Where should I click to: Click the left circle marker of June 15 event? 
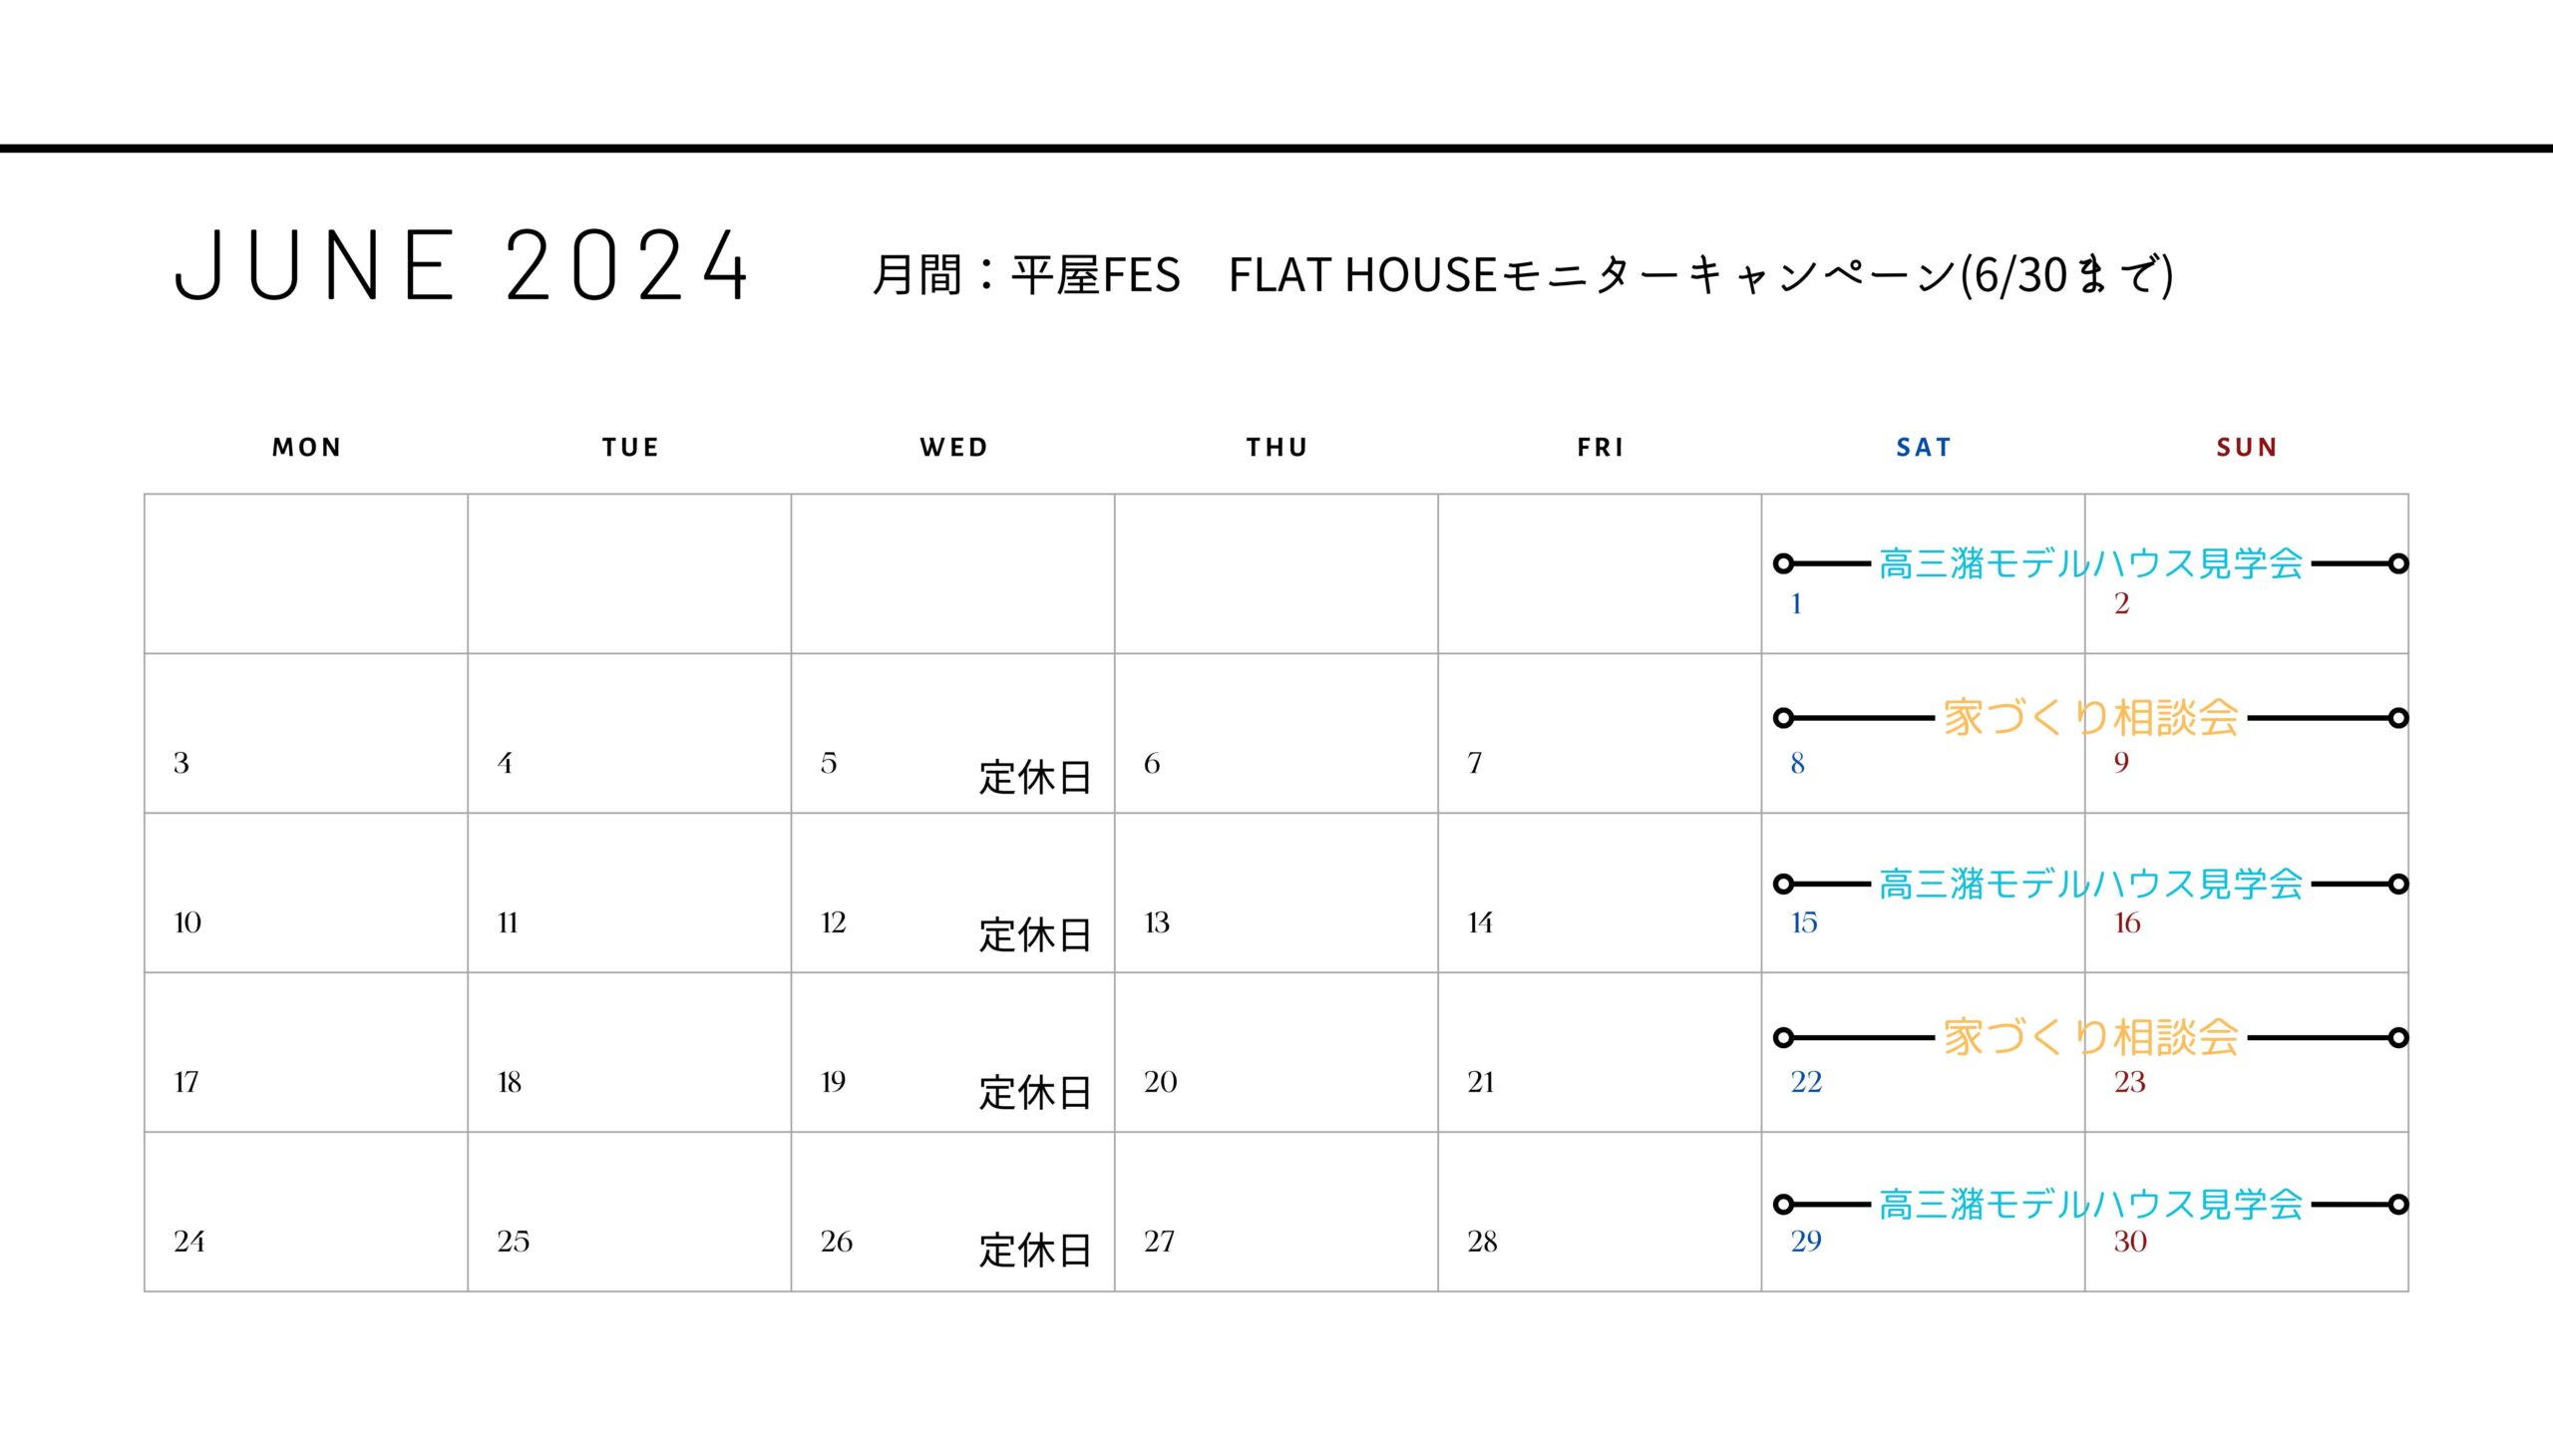[1784, 884]
